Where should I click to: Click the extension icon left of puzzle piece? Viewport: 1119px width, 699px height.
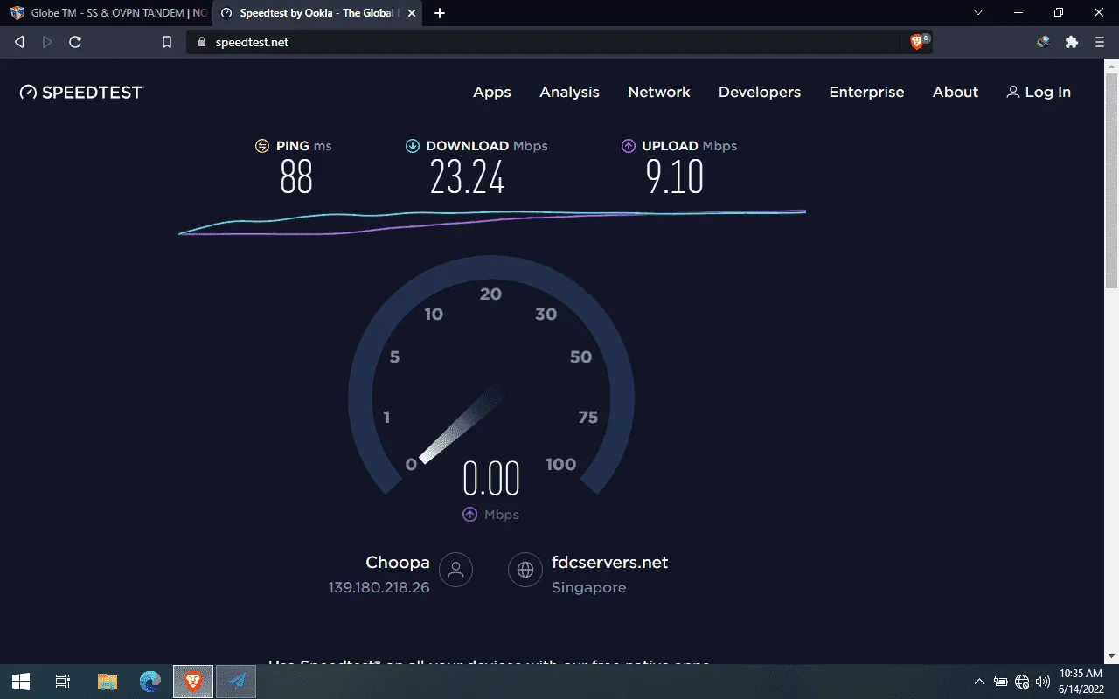[x=1044, y=42]
